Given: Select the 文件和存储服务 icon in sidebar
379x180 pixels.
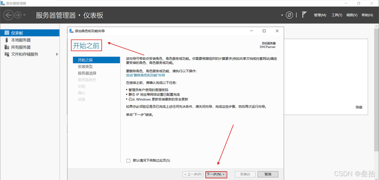Looking at the screenshot, I should coord(7,54).
